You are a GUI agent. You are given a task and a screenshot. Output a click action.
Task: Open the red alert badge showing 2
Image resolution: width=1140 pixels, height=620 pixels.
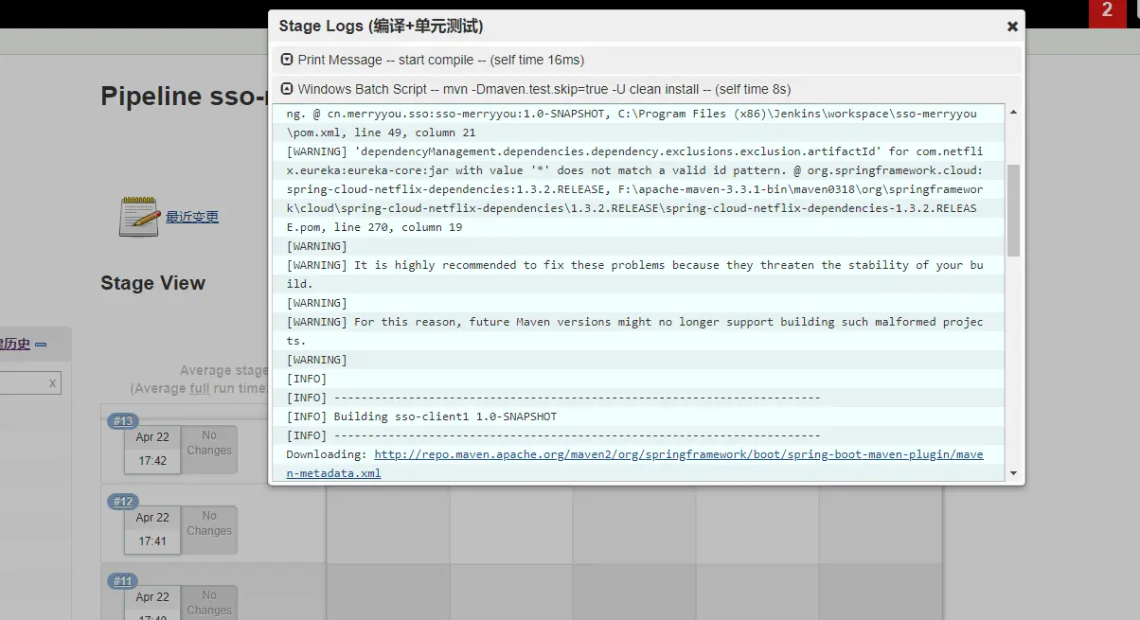[1108, 14]
